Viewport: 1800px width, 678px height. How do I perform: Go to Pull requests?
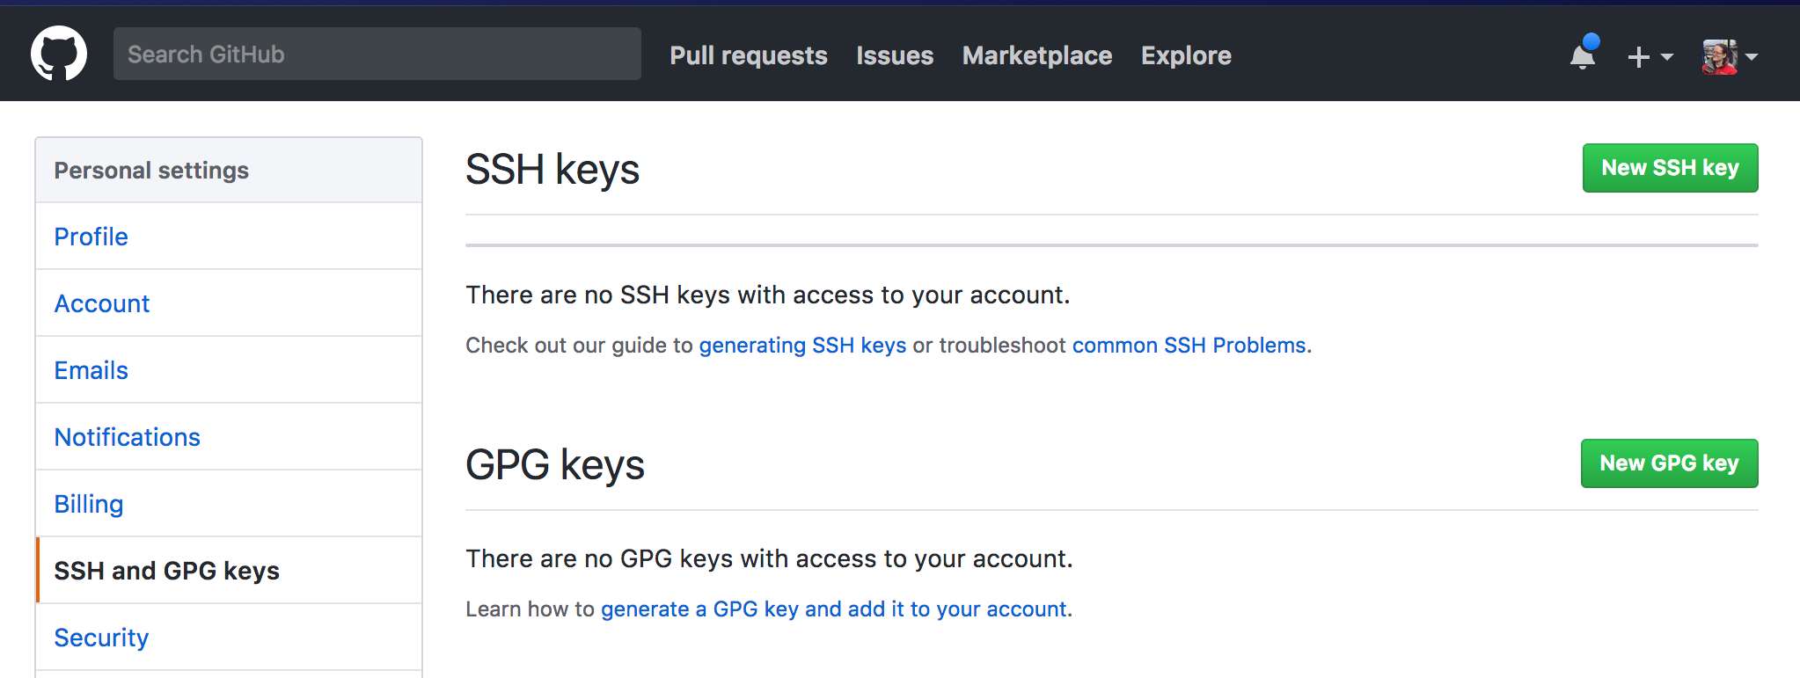click(x=749, y=55)
